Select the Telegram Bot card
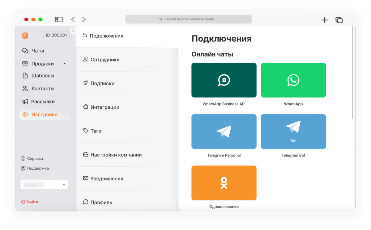Viewport: 371px width, 230px height. point(293,132)
